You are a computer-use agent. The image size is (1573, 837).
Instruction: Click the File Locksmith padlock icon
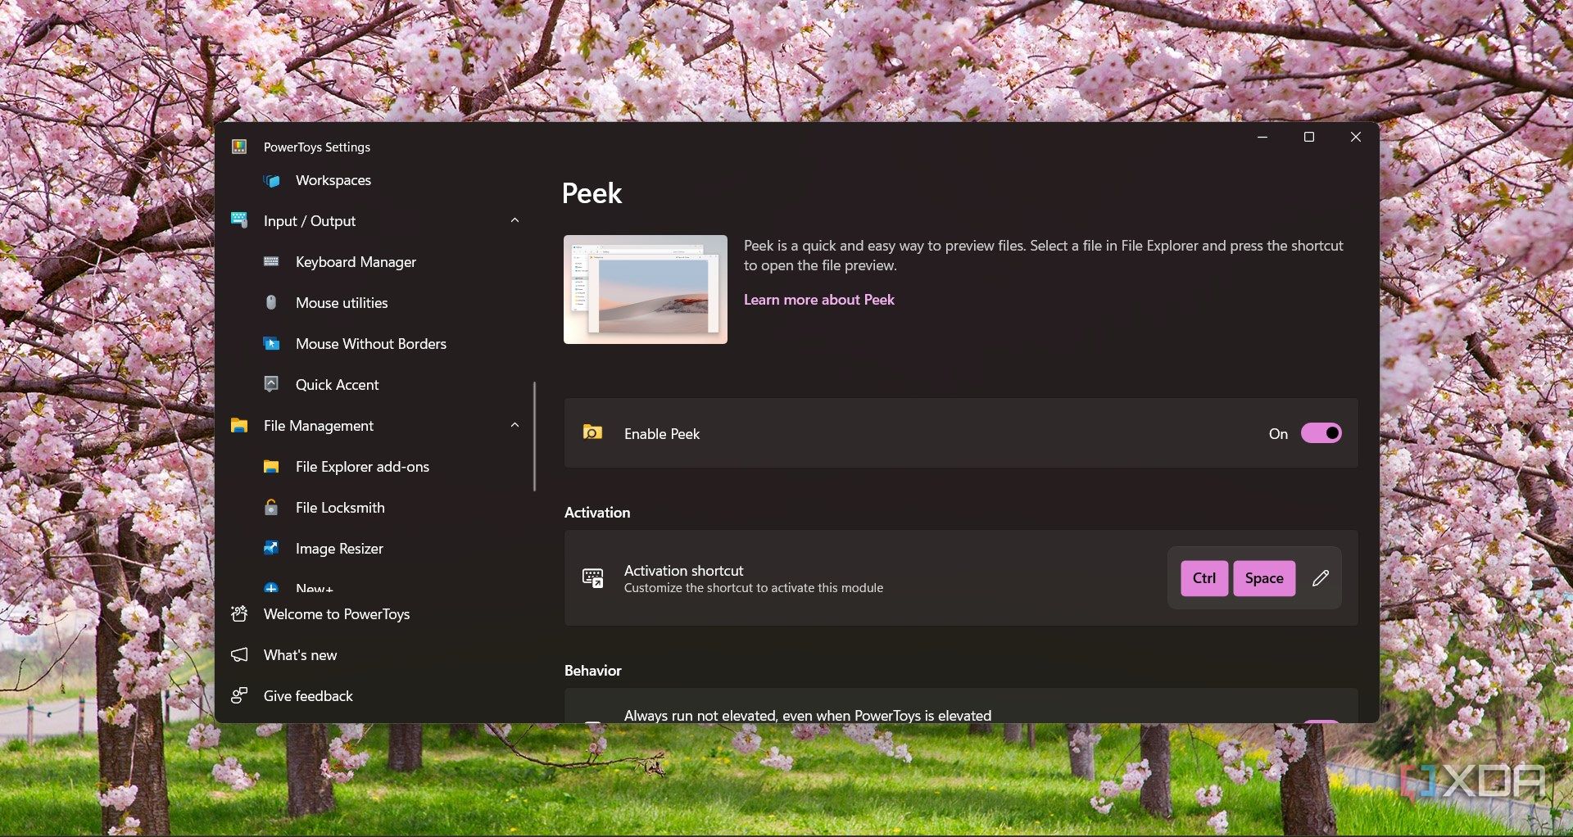(271, 507)
